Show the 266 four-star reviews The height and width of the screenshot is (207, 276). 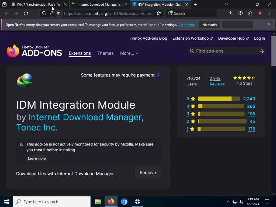click(x=251, y=106)
